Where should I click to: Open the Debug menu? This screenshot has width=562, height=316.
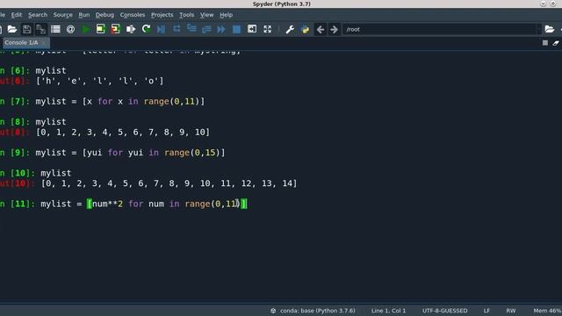click(x=104, y=15)
